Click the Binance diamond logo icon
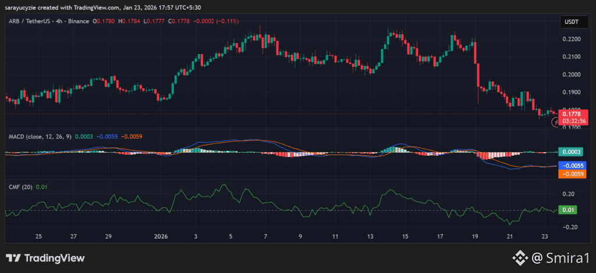This screenshot has width=596, height=273. [x=519, y=258]
